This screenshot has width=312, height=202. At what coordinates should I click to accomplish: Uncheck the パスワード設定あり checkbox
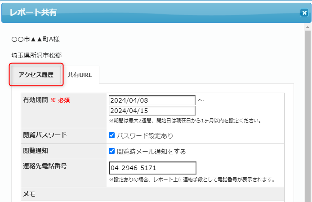pos(112,135)
